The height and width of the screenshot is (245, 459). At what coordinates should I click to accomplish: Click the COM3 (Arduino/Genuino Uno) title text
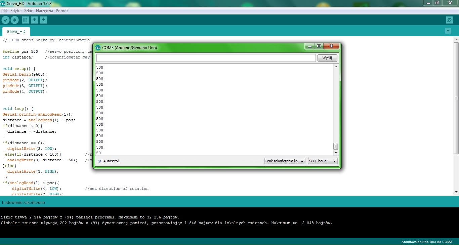pos(129,48)
